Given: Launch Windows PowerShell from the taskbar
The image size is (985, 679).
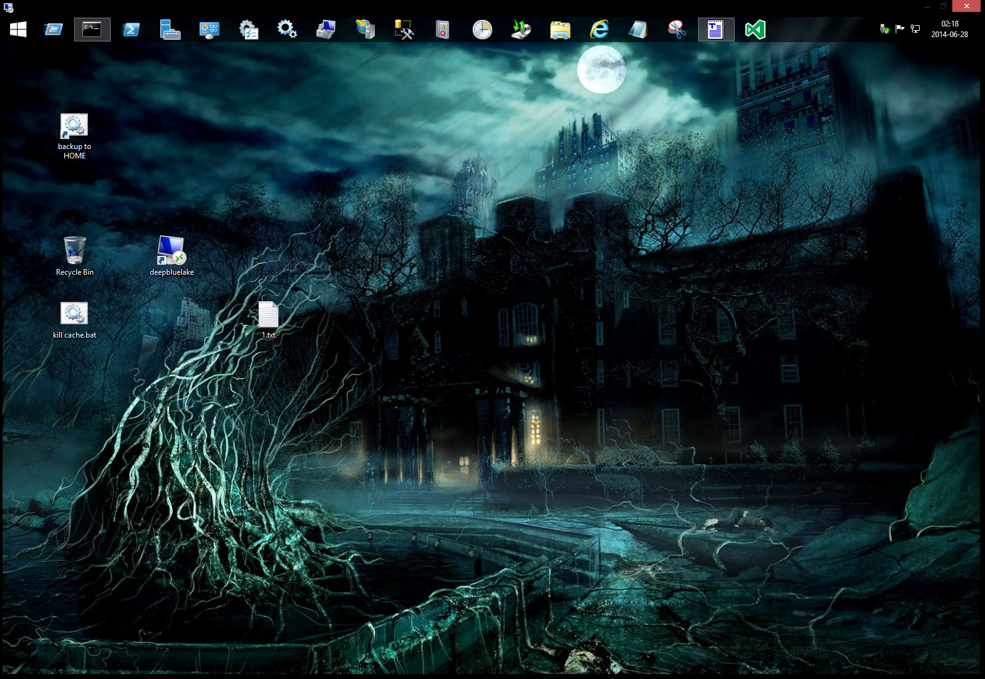Looking at the screenshot, I should 131,30.
